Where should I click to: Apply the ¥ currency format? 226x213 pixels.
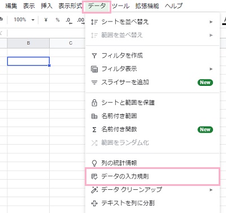click(x=46, y=20)
